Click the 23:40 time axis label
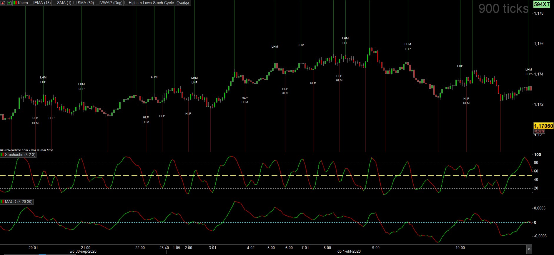The width and height of the screenshot is (554, 255). click(x=164, y=248)
